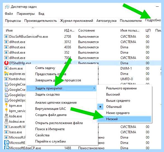Screen dimensions: 164x152
Task: Set priority to Ниже среднего
Action: coord(124,113)
